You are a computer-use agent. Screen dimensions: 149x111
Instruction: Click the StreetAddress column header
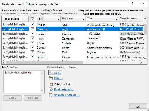click(x=131, y=19)
